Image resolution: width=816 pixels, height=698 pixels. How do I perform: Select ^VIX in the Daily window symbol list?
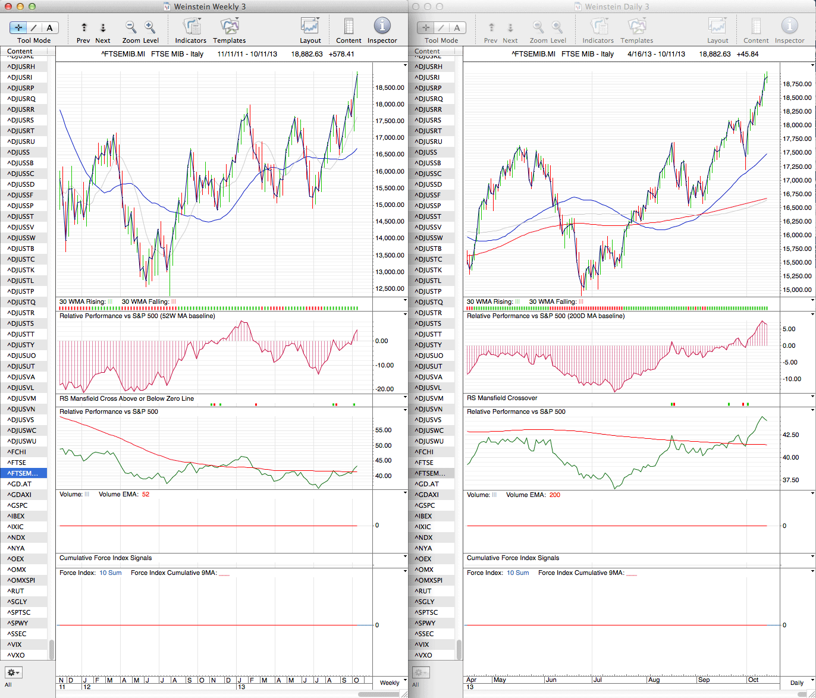coord(423,644)
